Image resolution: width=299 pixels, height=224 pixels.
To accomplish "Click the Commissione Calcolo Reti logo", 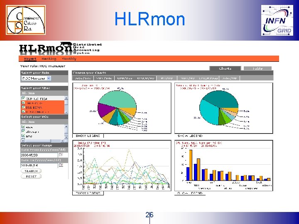I will (26, 20).
